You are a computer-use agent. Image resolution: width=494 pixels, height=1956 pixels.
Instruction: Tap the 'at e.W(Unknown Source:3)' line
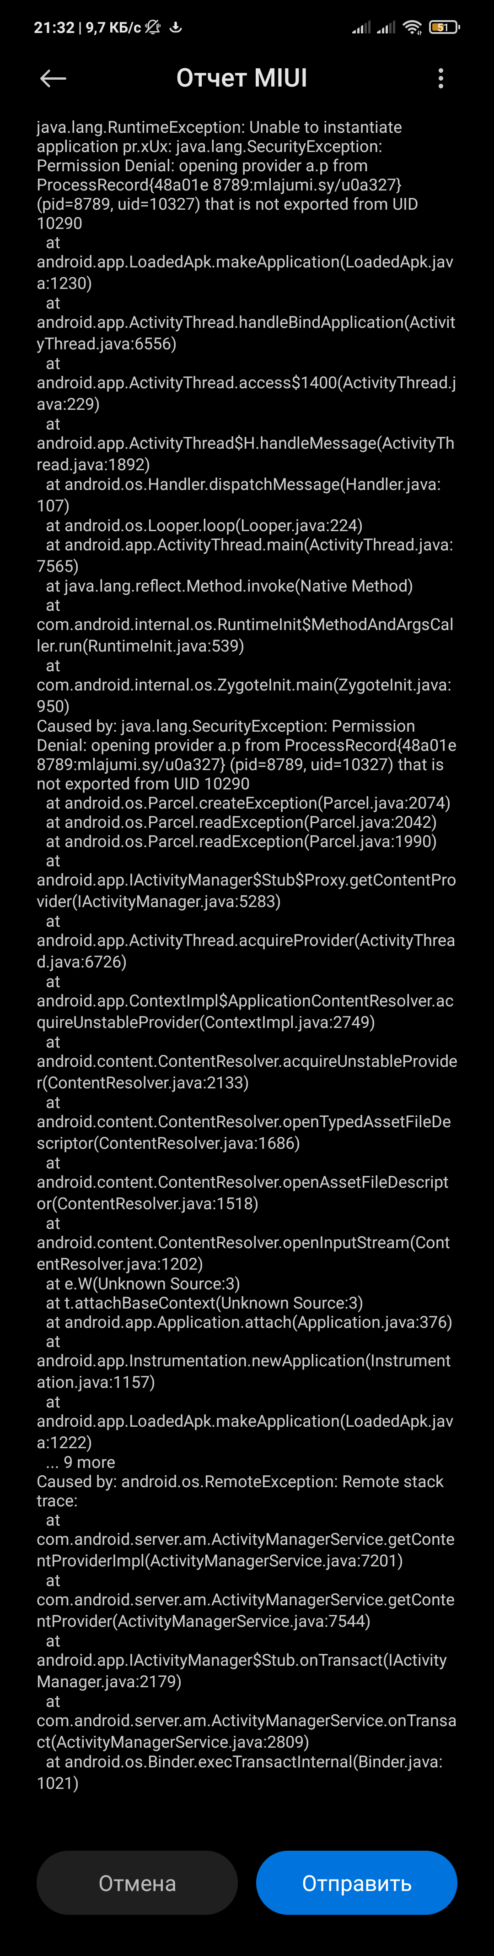[x=143, y=1283]
